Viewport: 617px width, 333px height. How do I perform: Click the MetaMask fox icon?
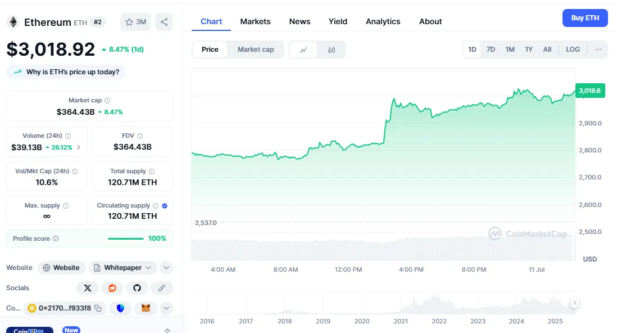pos(146,308)
